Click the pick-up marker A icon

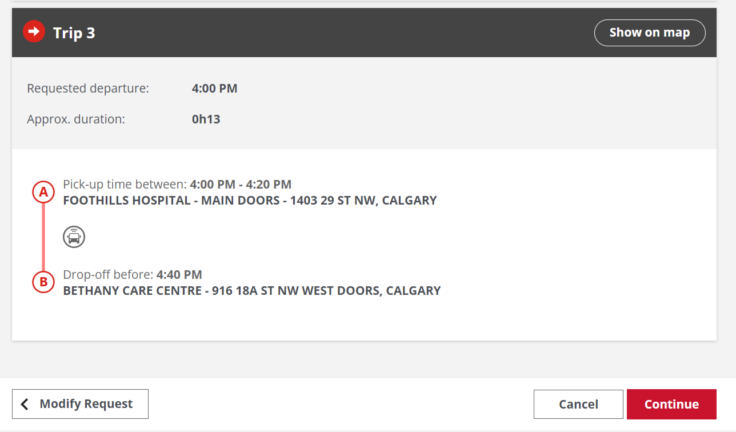pyautogui.click(x=43, y=193)
